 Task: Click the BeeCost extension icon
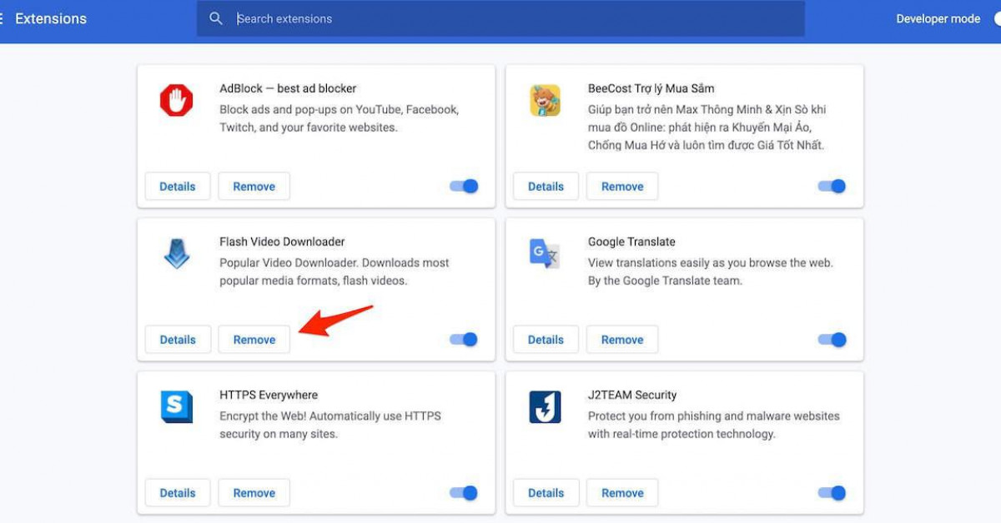(545, 101)
